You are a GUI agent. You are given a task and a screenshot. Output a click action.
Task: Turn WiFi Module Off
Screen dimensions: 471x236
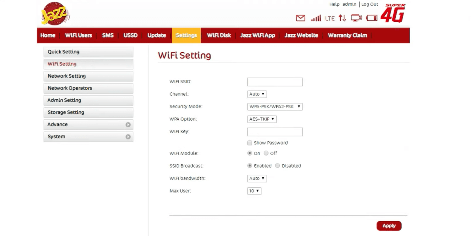(x=266, y=153)
